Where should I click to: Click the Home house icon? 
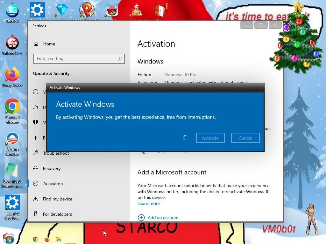36,44
